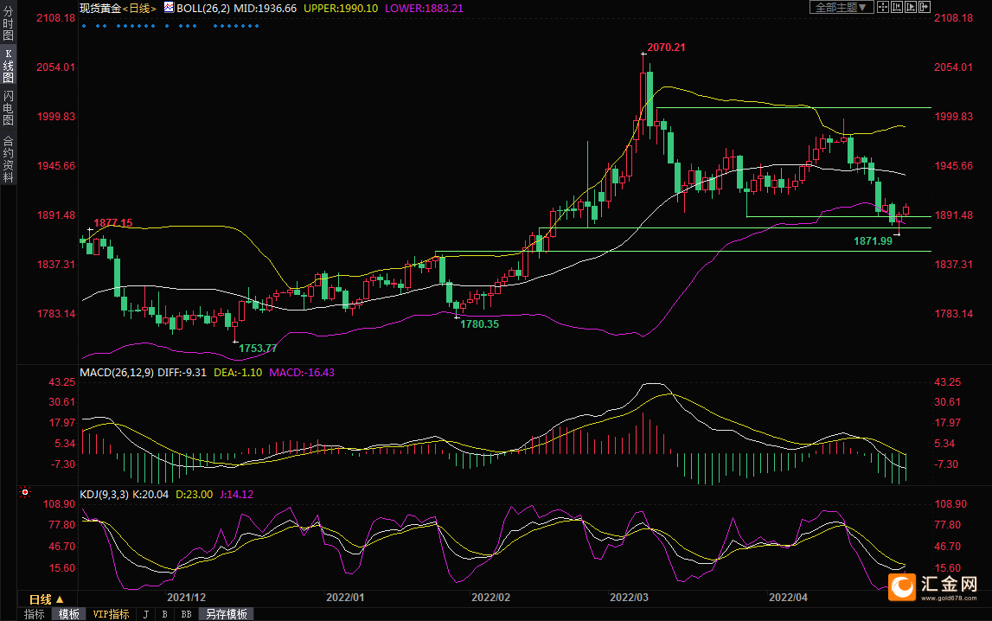
Task: Click the chart step-back icon in the top-right
Action: click(x=897, y=7)
